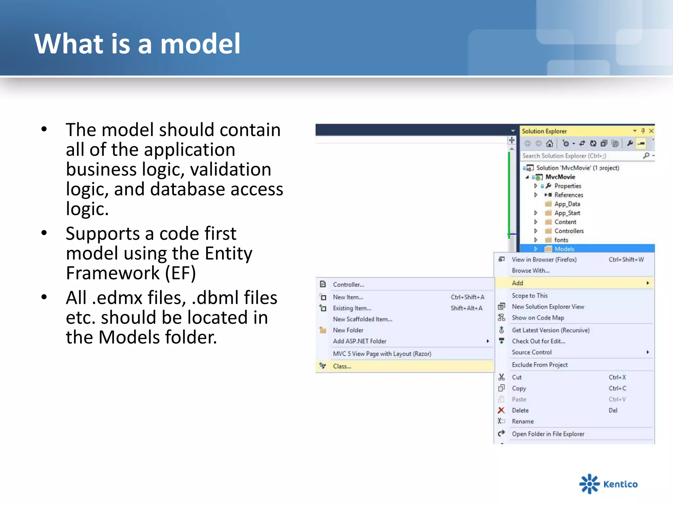Open the Solution Explorer window position dropdown

click(x=635, y=131)
